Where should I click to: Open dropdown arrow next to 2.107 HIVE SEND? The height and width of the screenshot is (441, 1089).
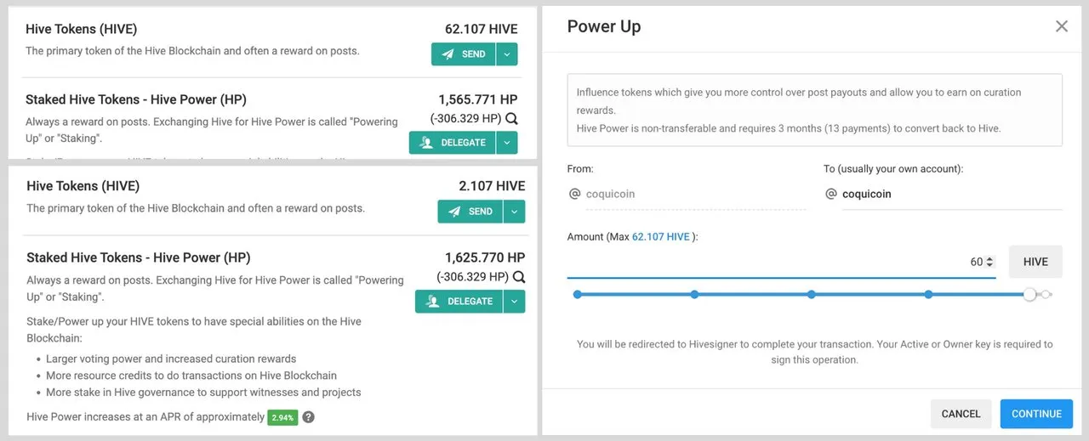[514, 212]
